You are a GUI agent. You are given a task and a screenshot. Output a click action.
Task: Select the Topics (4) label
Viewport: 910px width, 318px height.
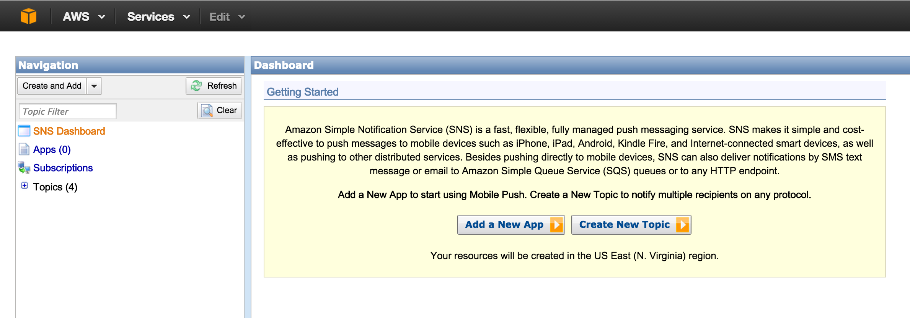[55, 187]
